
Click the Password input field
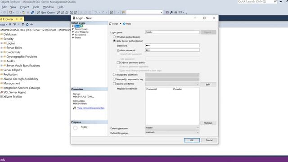(x=172, y=45)
